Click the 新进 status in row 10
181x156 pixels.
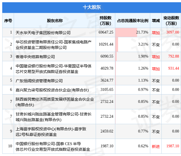tap(156, 146)
